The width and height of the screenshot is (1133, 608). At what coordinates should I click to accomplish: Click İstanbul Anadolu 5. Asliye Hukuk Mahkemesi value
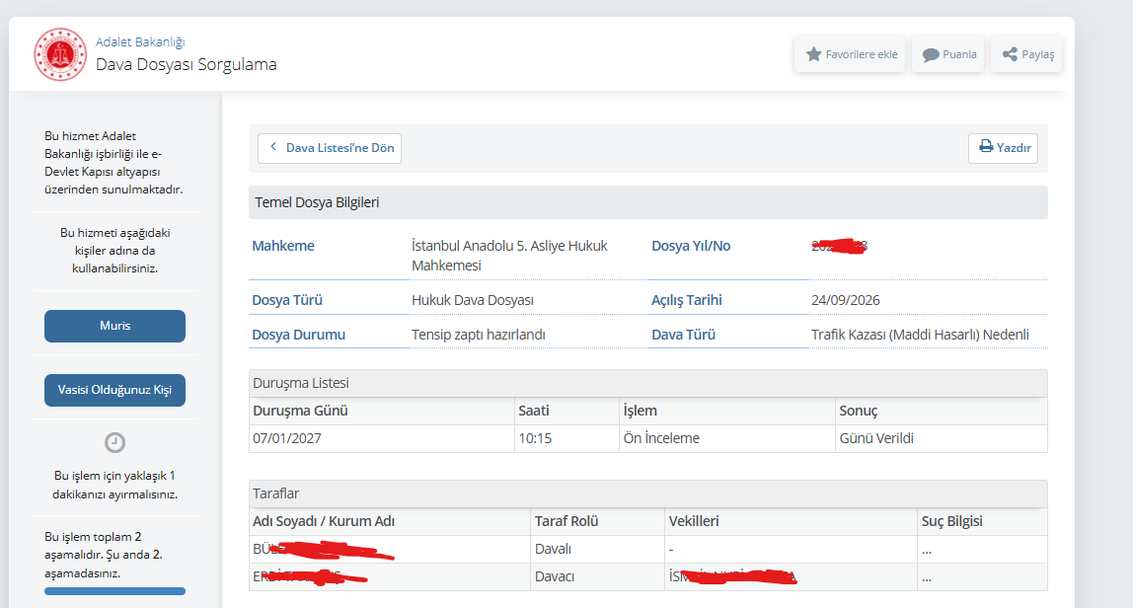click(x=509, y=256)
